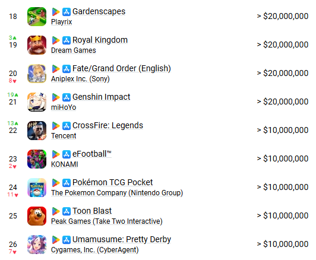Click the miHoYo publisher link
Screen dimensions: 316x260
coord(64,107)
